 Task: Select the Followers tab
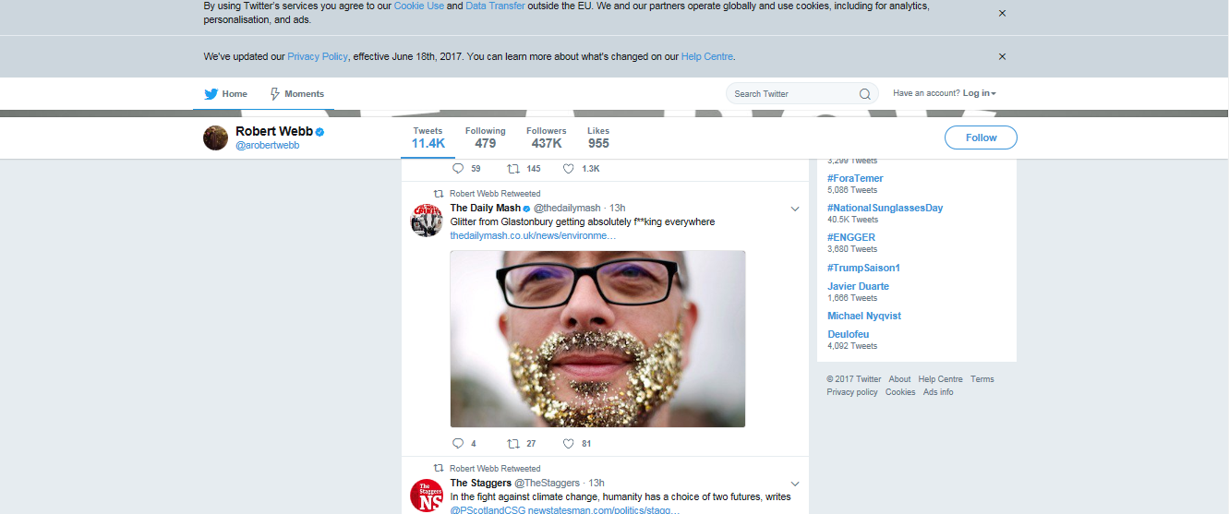[x=547, y=137]
